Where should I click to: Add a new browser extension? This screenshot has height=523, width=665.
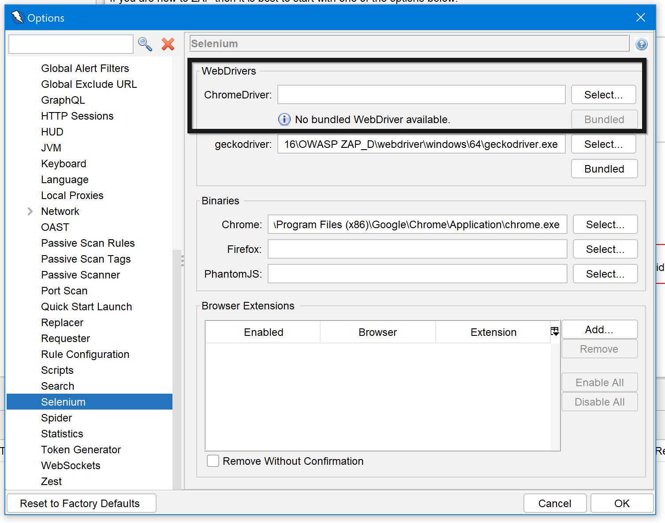(x=599, y=329)
